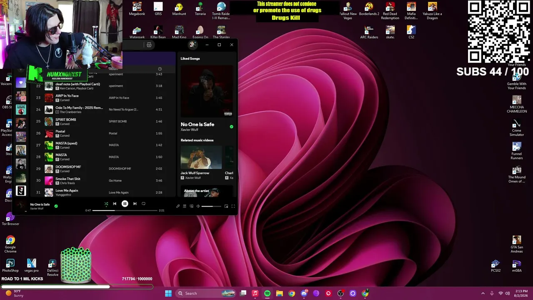This screenshot has width=533, height=300.
Task: Show hidden system tray icons
Action: pos(483,293)
